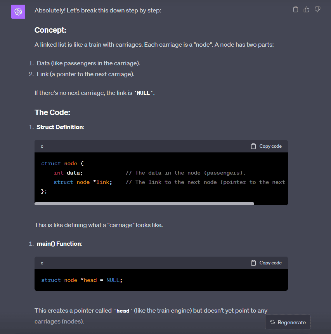Click the circular arrows icon beside Regenerate
Screen dimensions: 331x334
click(272, 322)
